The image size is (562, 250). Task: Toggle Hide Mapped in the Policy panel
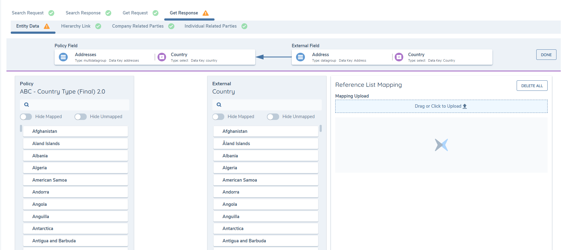pos(26,117)
